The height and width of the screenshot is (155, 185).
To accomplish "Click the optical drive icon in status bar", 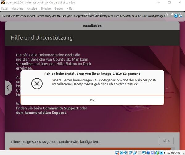I will point(122,153).
